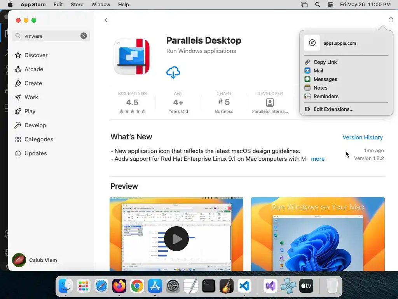The image size is (398, 299).
Task: Open the App Store menu in menu bar
Action: [33, 4]
